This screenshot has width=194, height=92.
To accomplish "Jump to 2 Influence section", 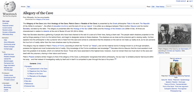I will [x=28, y=79].
